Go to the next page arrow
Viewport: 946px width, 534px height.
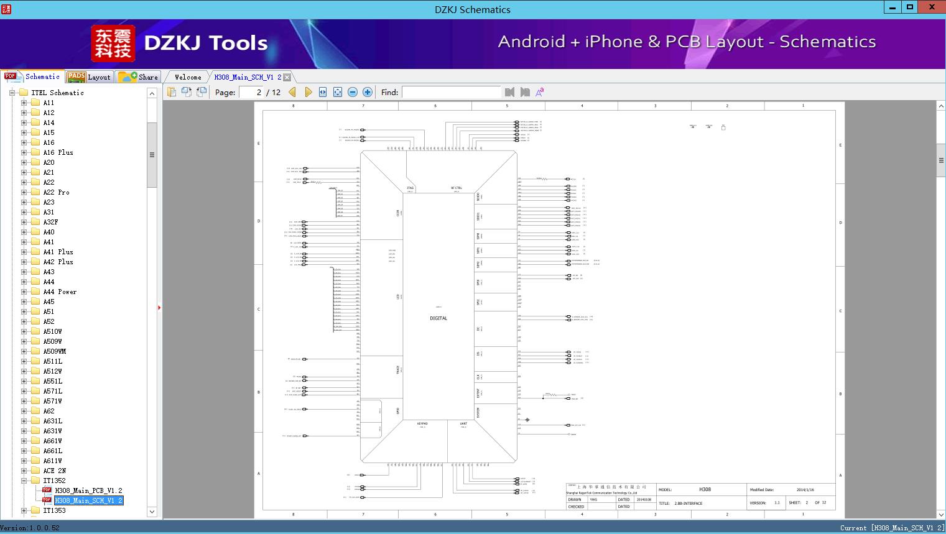click(308, 92)
